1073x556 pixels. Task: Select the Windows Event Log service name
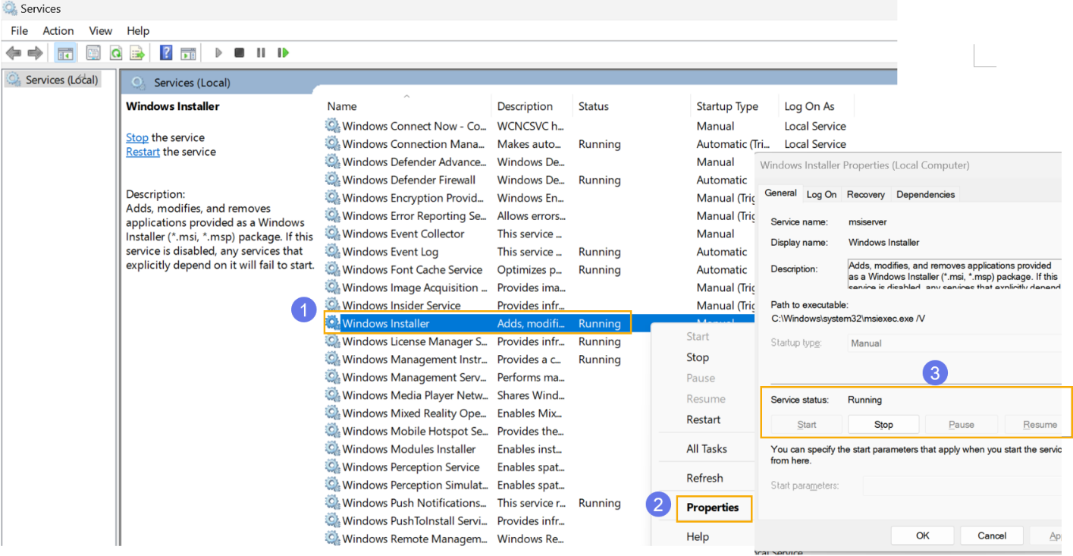(390, 252)
